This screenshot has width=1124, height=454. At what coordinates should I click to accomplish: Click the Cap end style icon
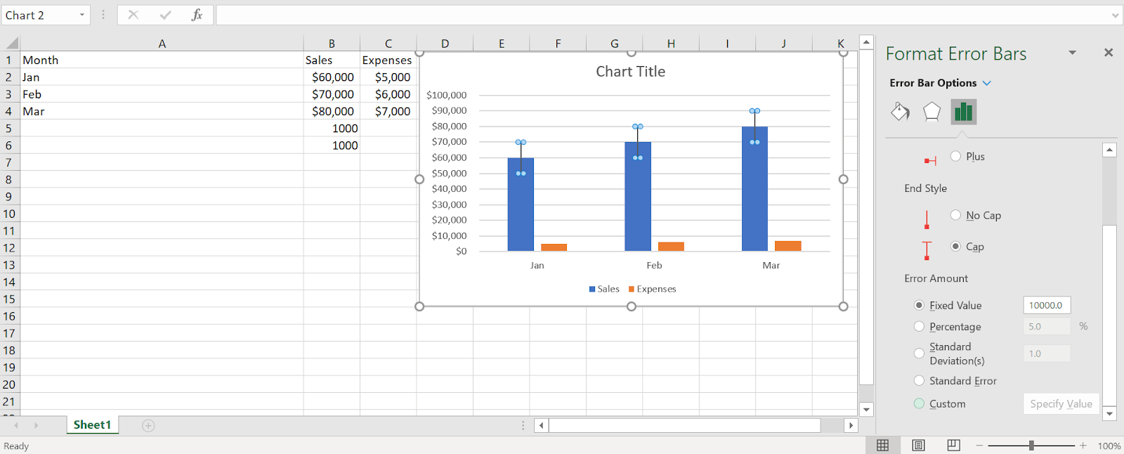927,250
